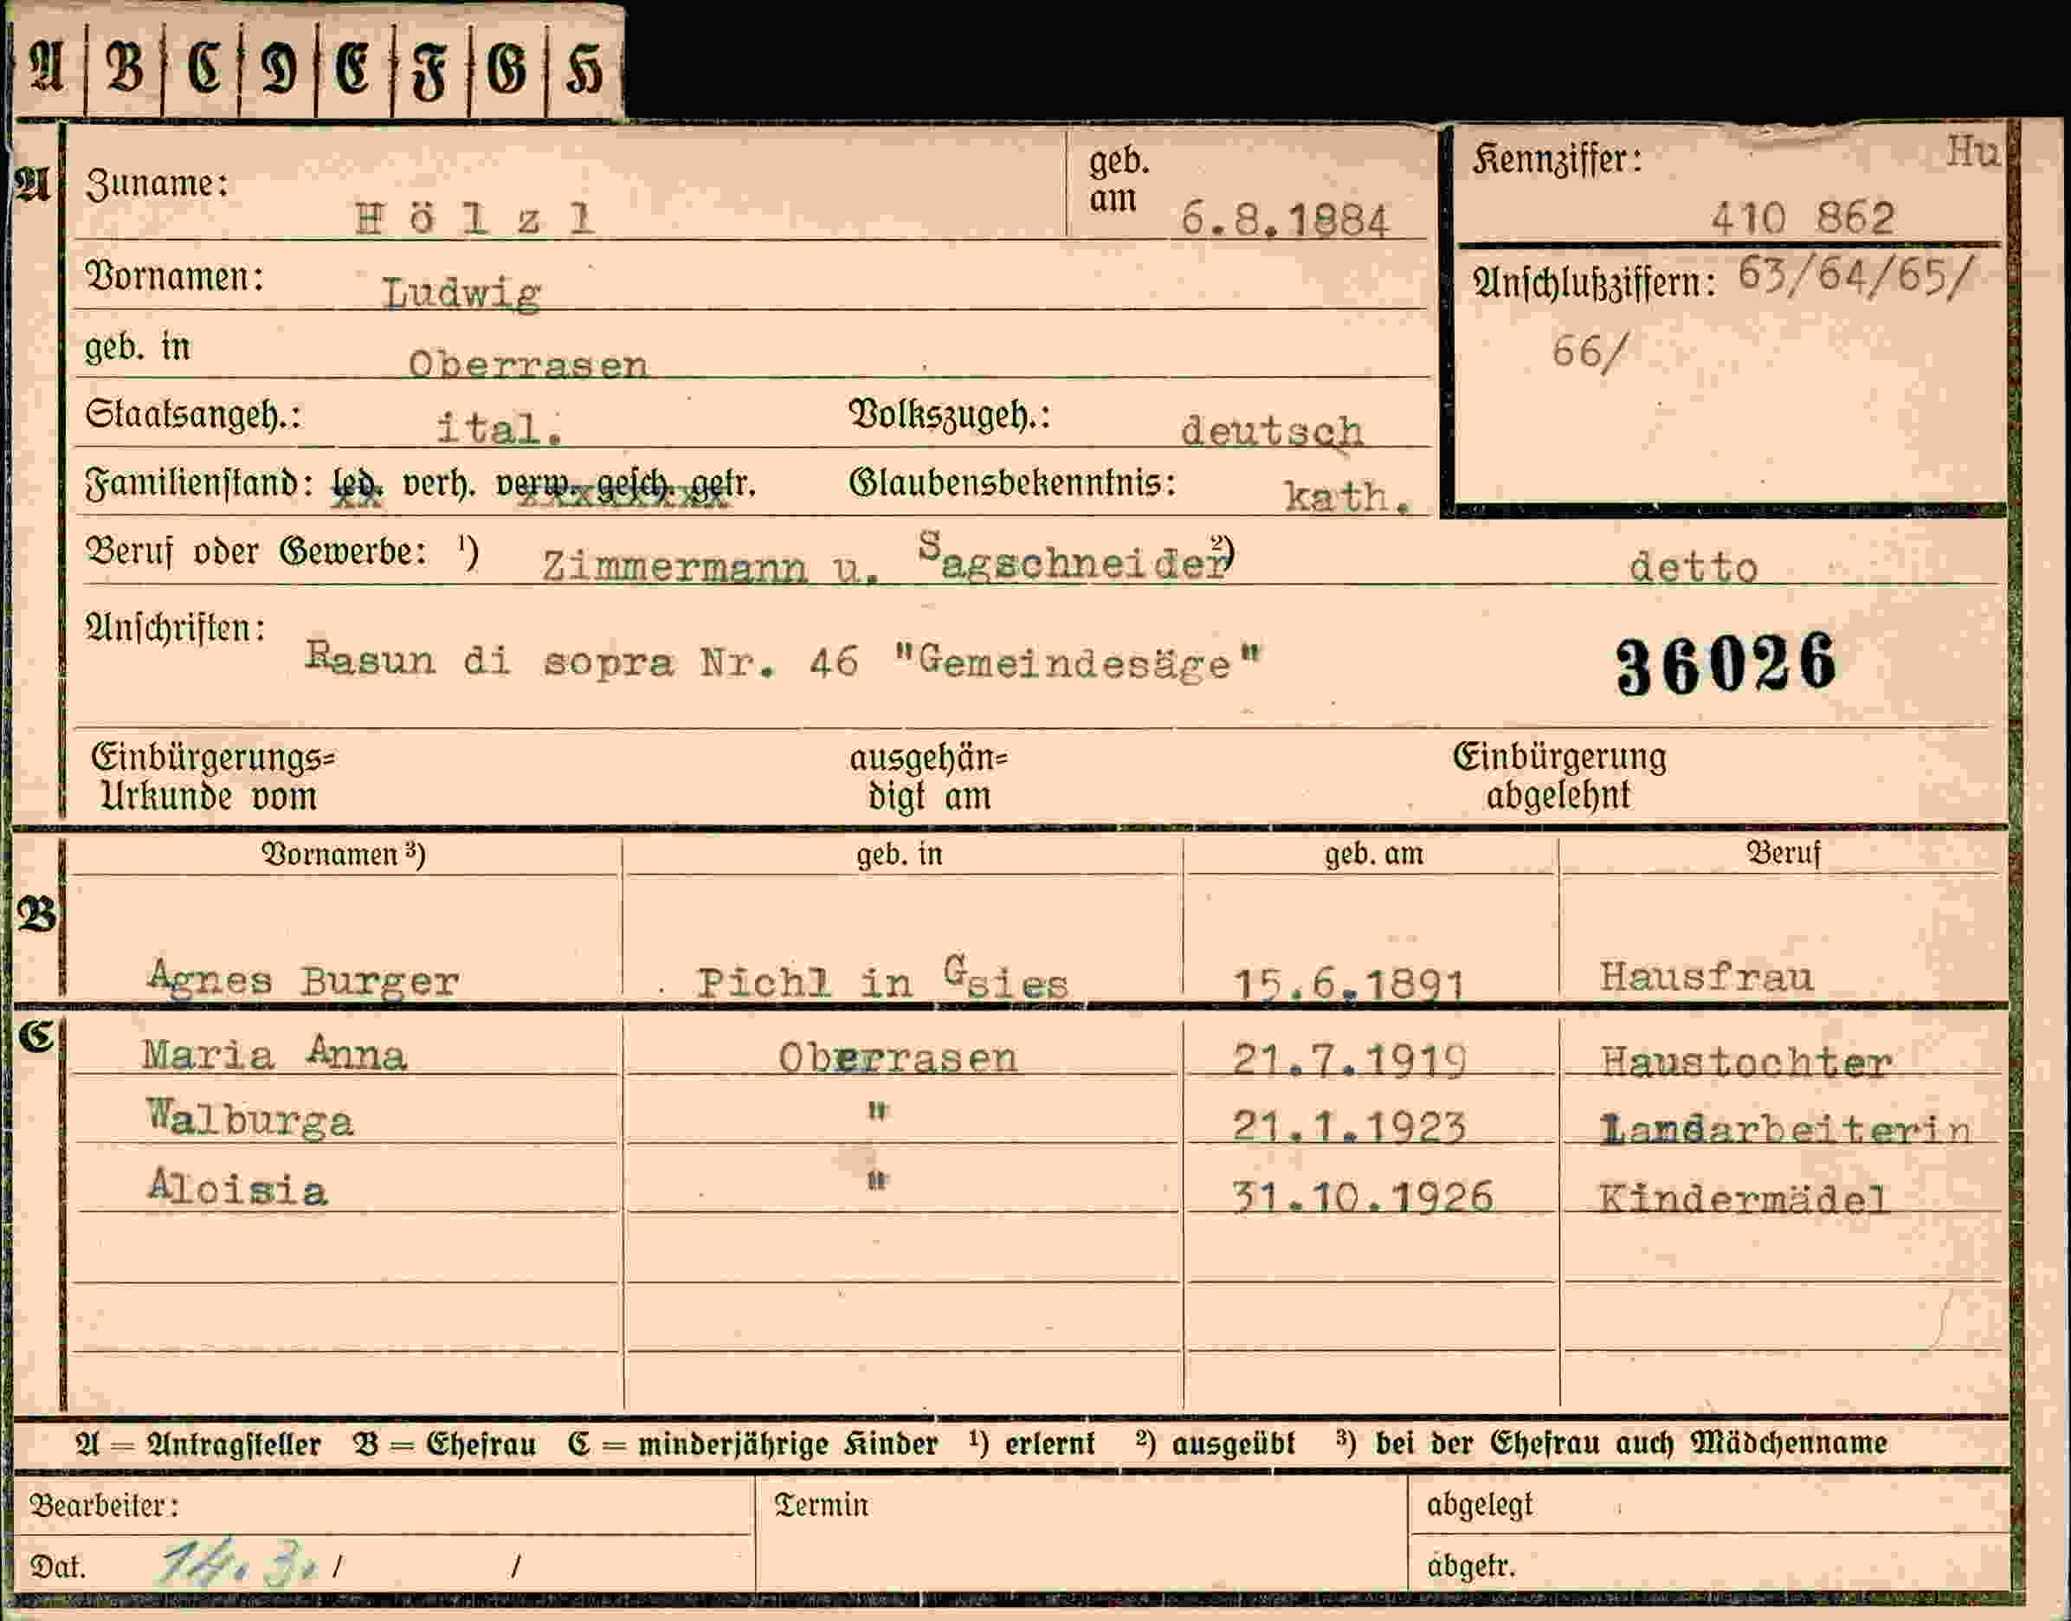Viewport: 2071px width, 1621px height.
Task: Click the legend text 'B = Ehefrau'
Action: coord(445,1444)
